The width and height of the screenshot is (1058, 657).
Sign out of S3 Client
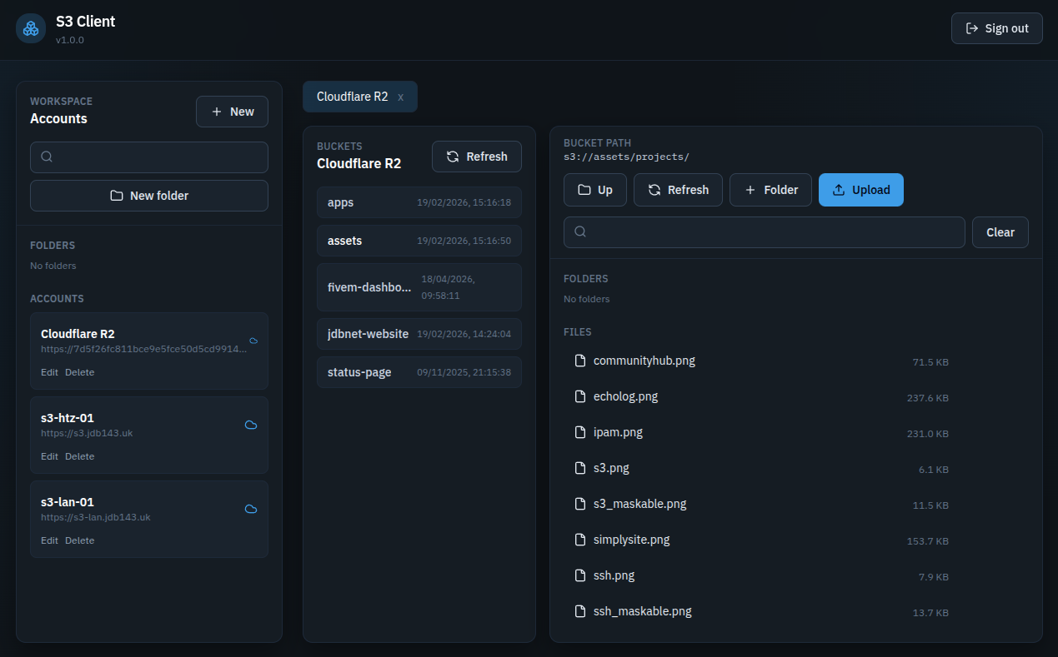(997, 28)
